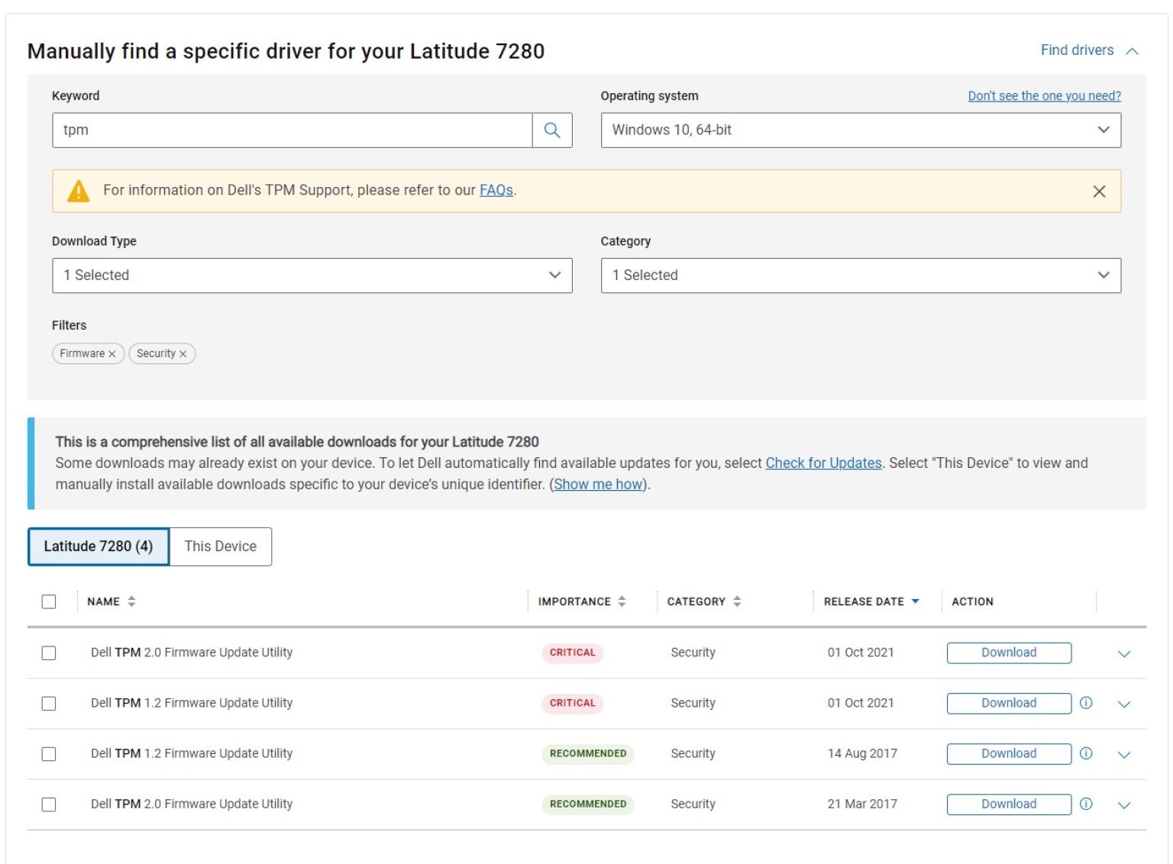
Task: Download the 21 Mar 2017 TPM 2.0 utility
Action: (1008, 804)
